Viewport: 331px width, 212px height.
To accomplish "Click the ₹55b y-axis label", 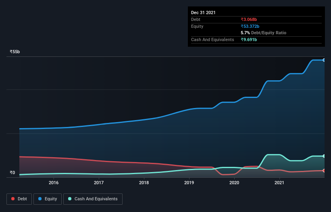I will click(x=15, y=52).
